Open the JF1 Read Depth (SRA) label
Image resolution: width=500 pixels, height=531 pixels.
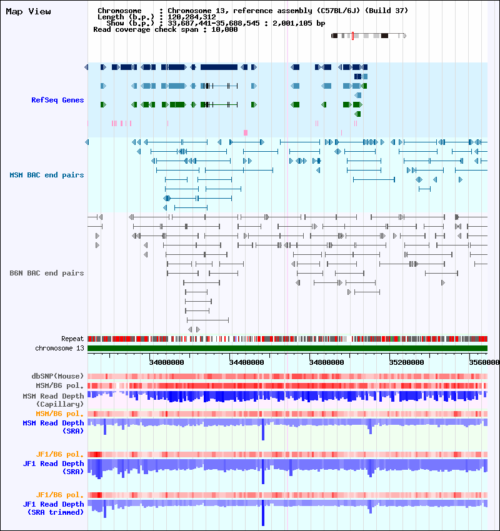pos(53,467)
